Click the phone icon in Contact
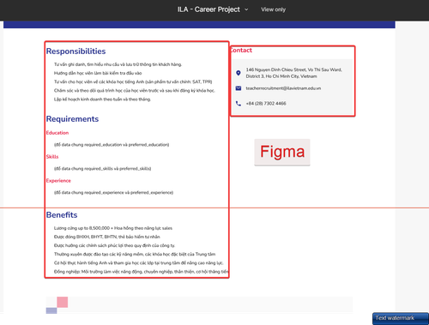Screen dimensions: 429x325 click(x=239, y=104)
